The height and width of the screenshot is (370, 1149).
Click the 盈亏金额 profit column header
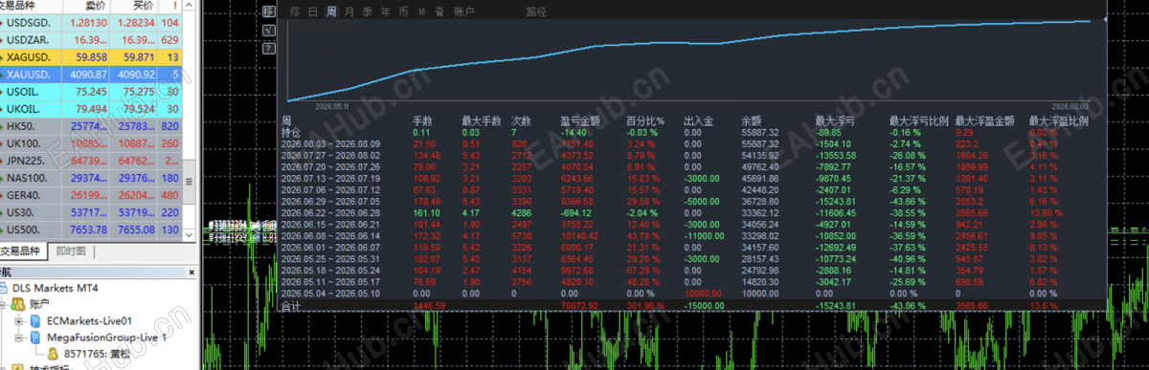pyautogui.click(x=579, y=120)
